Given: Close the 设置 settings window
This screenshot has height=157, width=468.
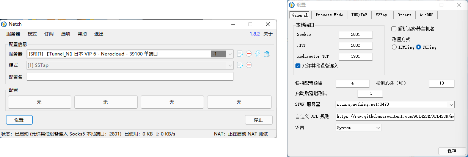Looking at the screenshot, I should click(x=459, y=5).
